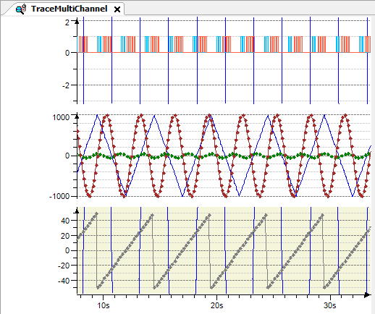375x314 pixels.
Task: Click the -1000 label on middle Y-axis
Action: coord(59,196)
